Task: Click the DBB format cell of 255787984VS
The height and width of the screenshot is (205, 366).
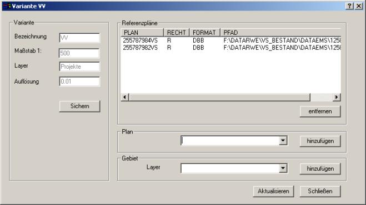Action: point(198,40)
